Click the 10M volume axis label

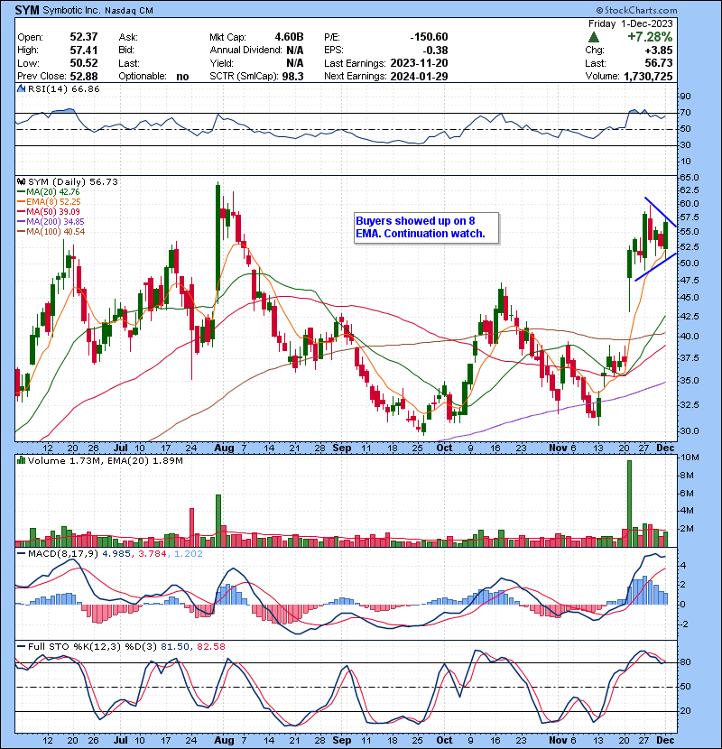coord(690,458)
